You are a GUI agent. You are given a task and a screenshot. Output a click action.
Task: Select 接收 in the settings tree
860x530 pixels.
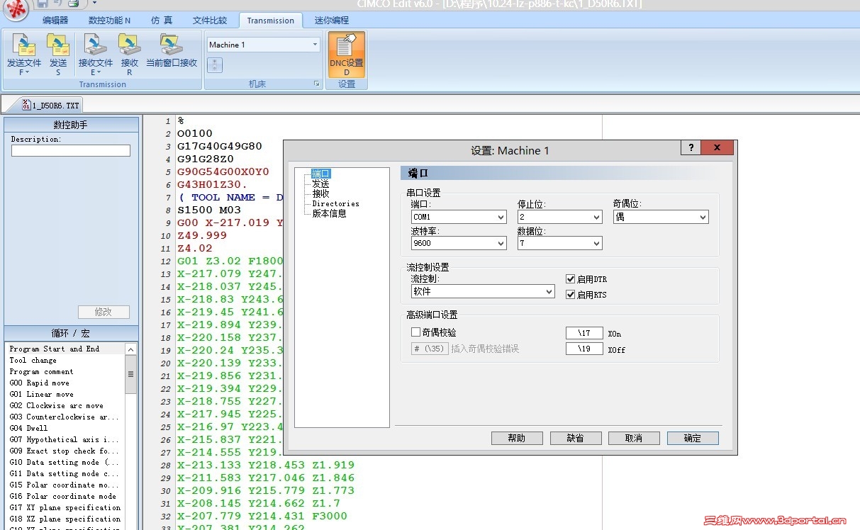coord(320,193)
